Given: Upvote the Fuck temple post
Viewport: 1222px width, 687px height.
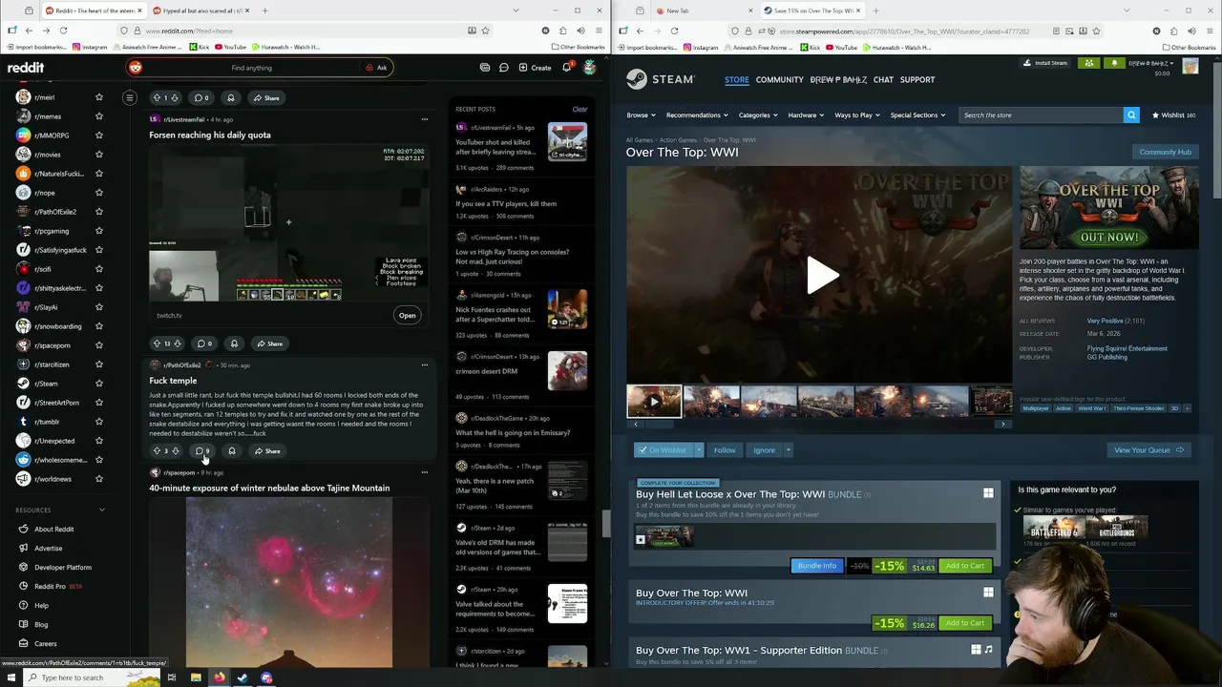Looking at the screenshot, I should (157, 451).
